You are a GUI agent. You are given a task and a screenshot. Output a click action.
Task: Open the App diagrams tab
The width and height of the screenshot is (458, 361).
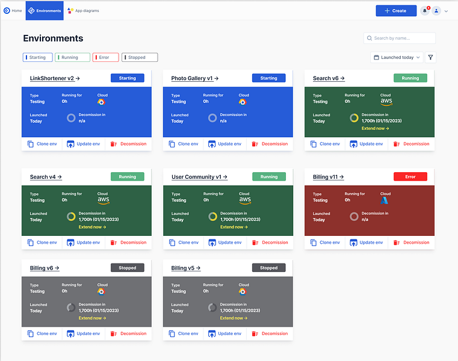(83, 10)
